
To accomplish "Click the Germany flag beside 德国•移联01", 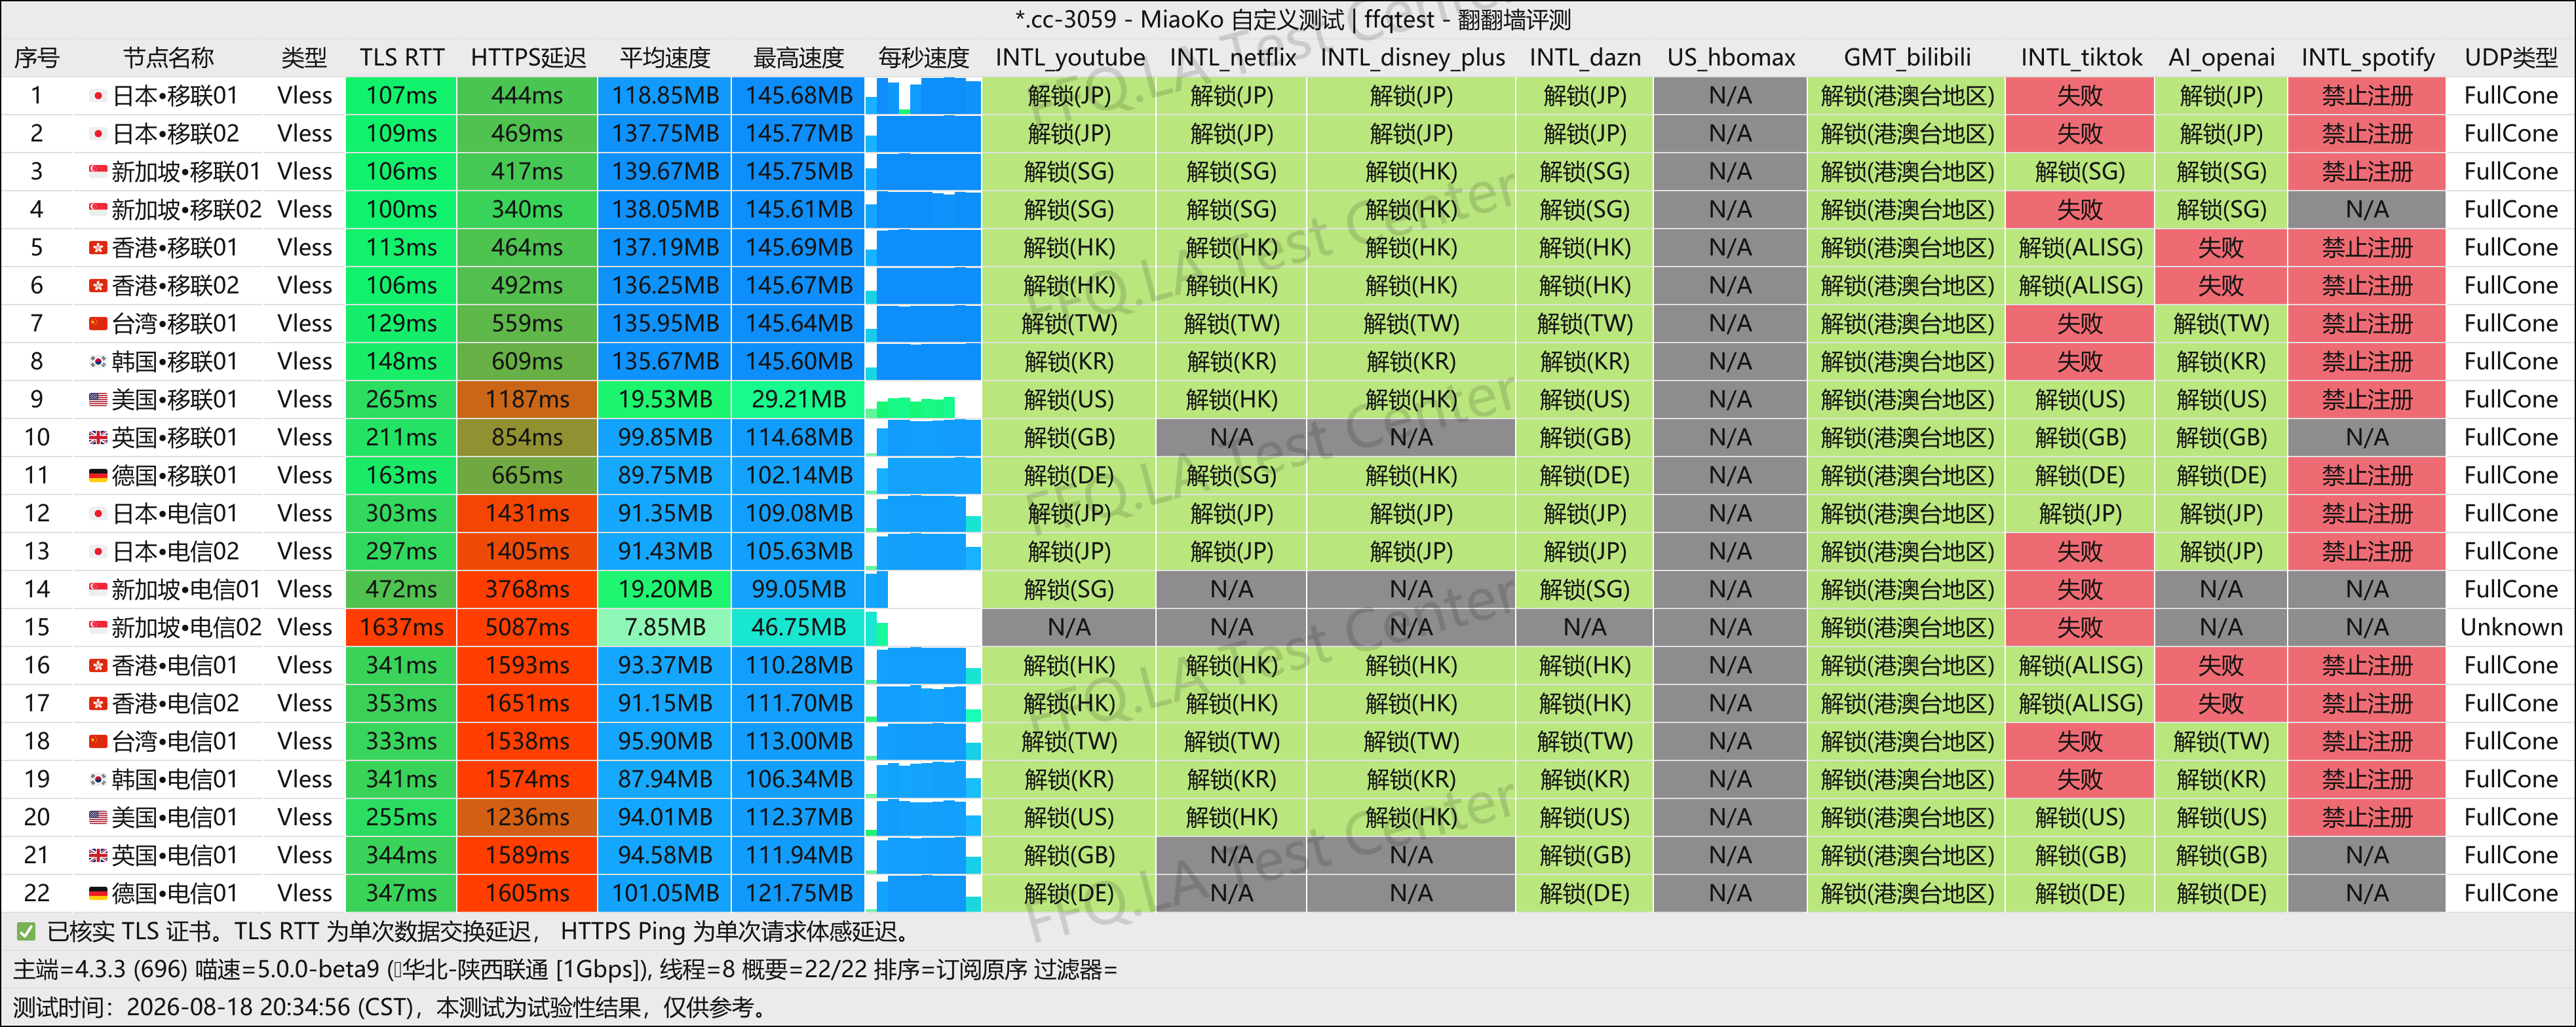I will [98, 476].
